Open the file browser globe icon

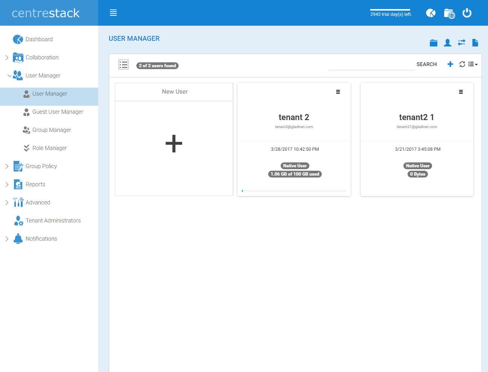[449, 14]
